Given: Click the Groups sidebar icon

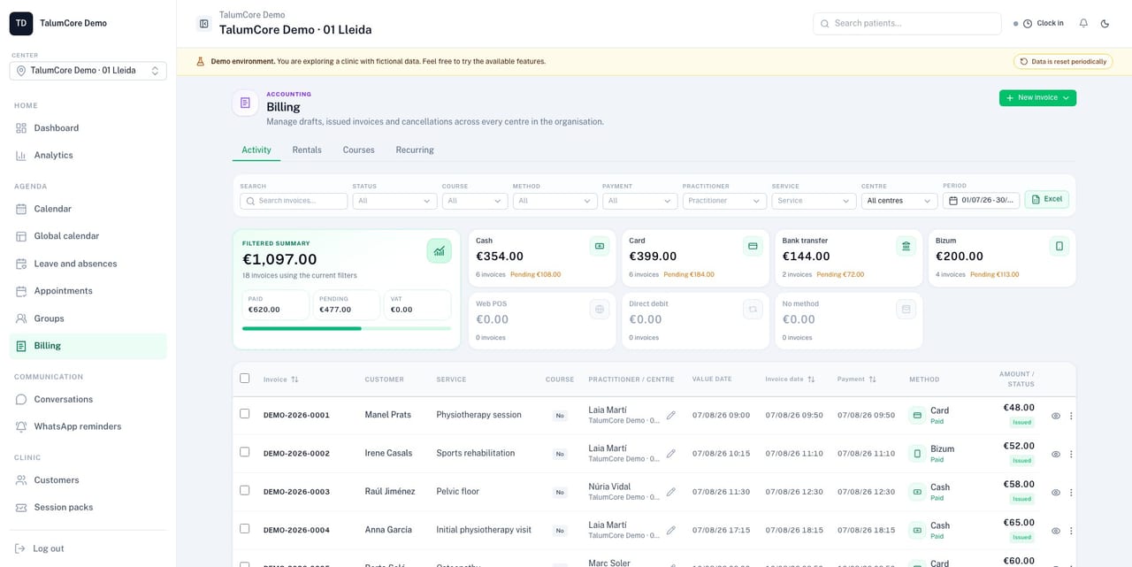Looking at the screenshot, I should click(21, 318).
